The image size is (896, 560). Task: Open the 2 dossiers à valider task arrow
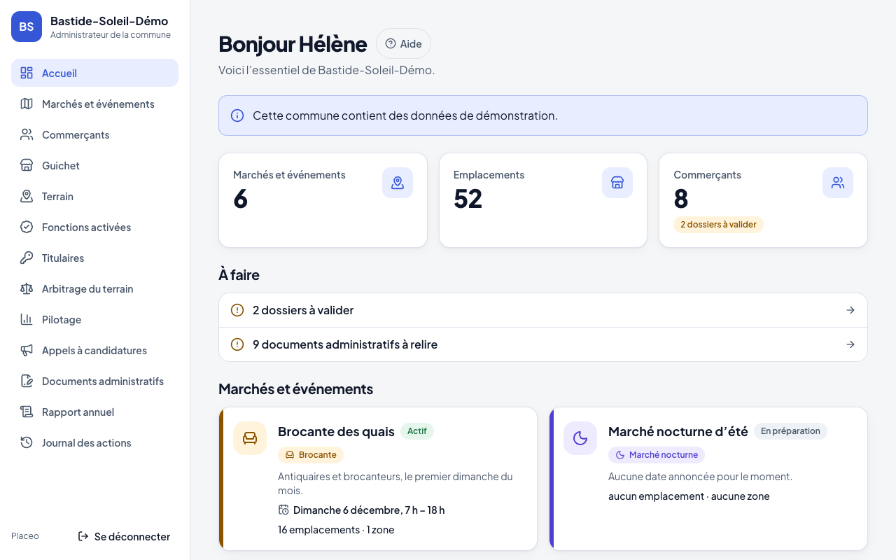(850, 310)
